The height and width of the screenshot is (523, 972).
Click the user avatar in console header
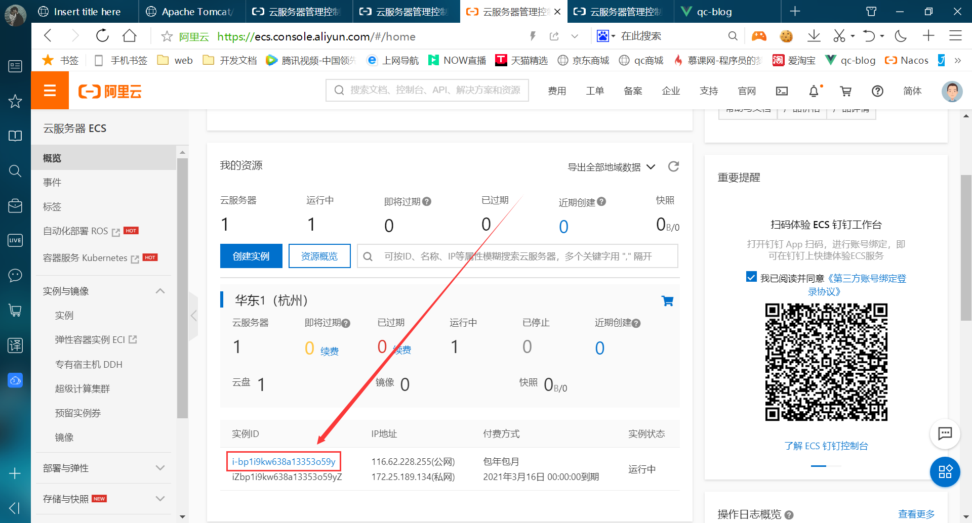(952, 91)
